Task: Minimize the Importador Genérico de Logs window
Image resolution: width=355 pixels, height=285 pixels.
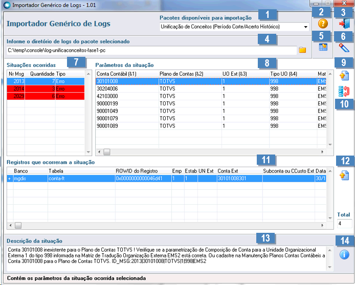Action: click(316, 4)
